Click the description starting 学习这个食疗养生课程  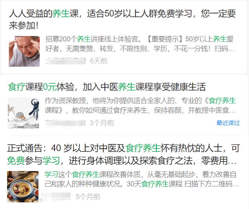click(x=142, y=179)
